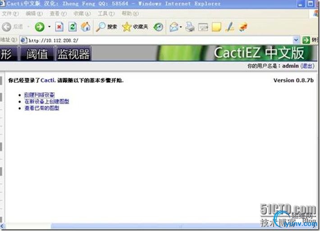The image size is (320, 231).
Task: Open the 在新设备上创建图型 link
Action: pos(47,101)
